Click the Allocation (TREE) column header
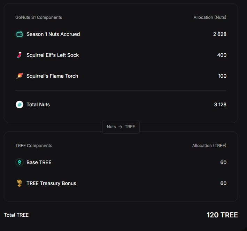Viewport: 247px width, 231px height. click(x=209, y=146)
